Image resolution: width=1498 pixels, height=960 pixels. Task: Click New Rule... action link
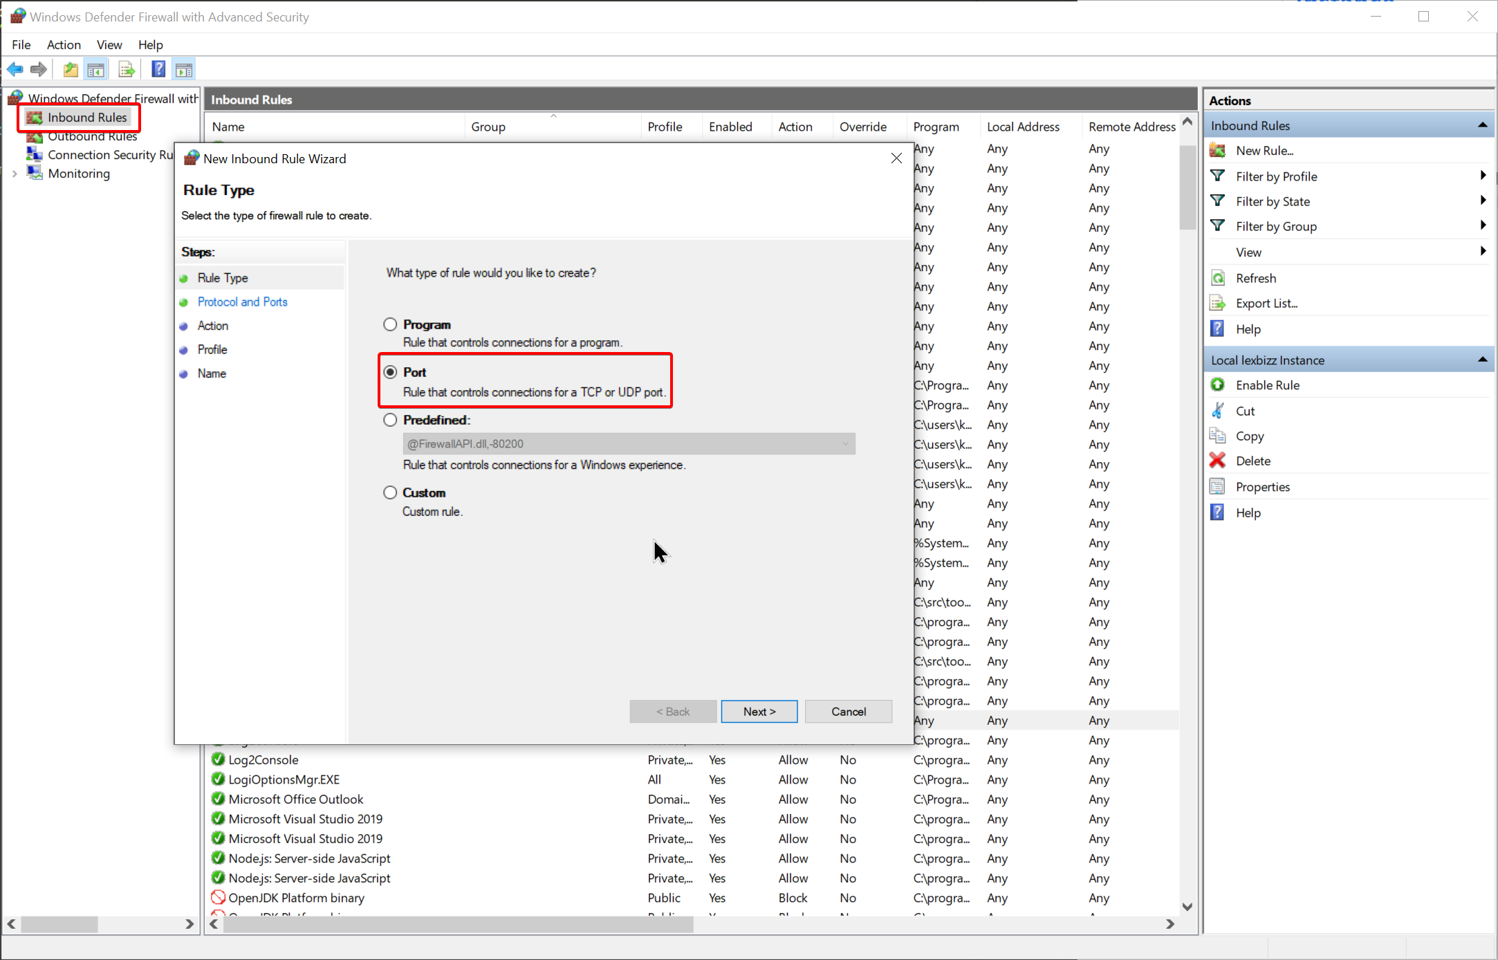point(1264,150)
